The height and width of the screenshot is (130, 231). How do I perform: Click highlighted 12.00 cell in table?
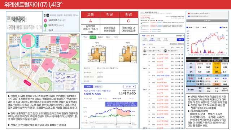pos(217,68)
